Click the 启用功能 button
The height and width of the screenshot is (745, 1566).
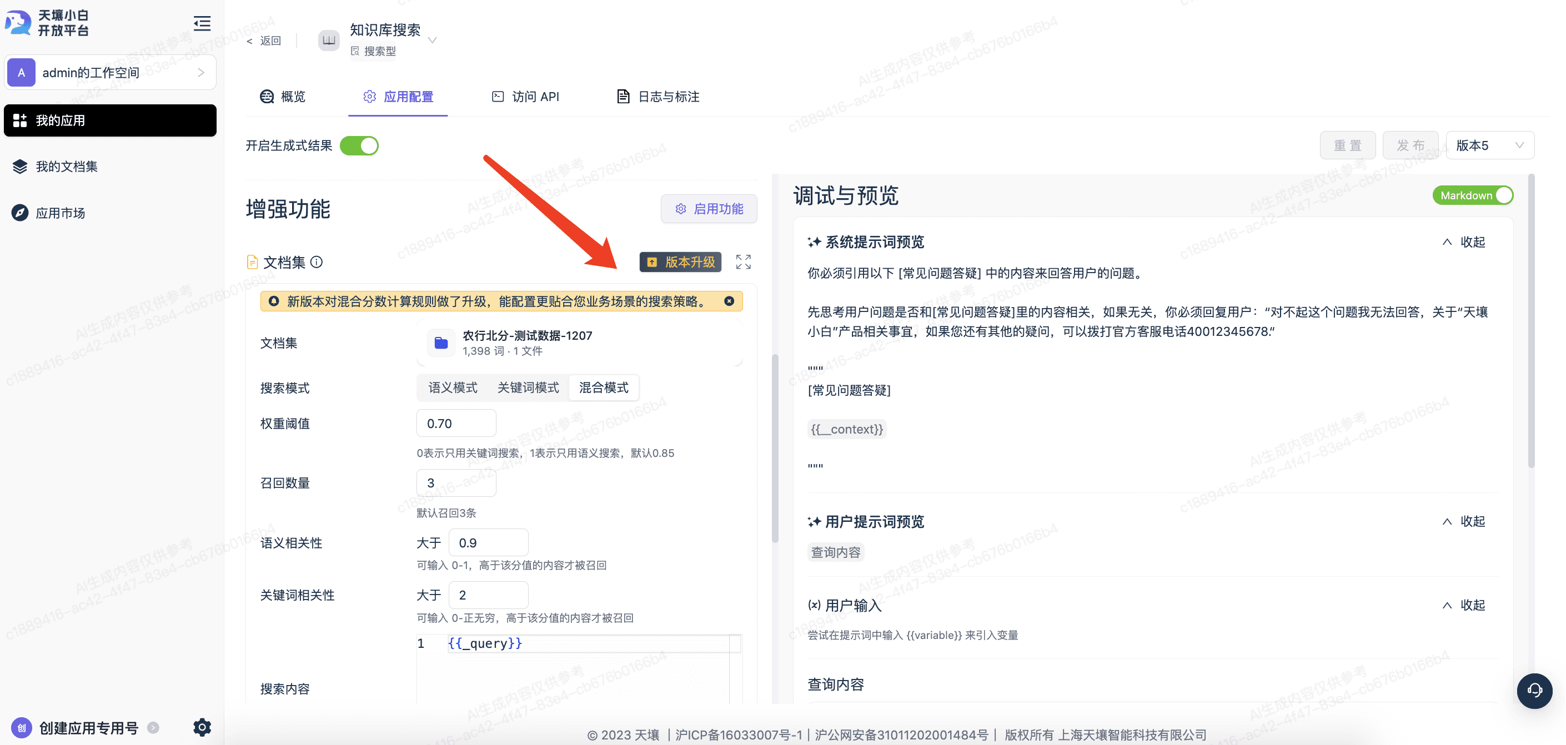pos(709,209)
